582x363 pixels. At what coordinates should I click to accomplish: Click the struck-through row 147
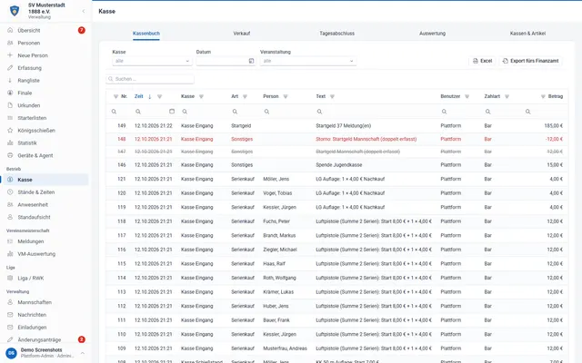(x=336, y=152)
